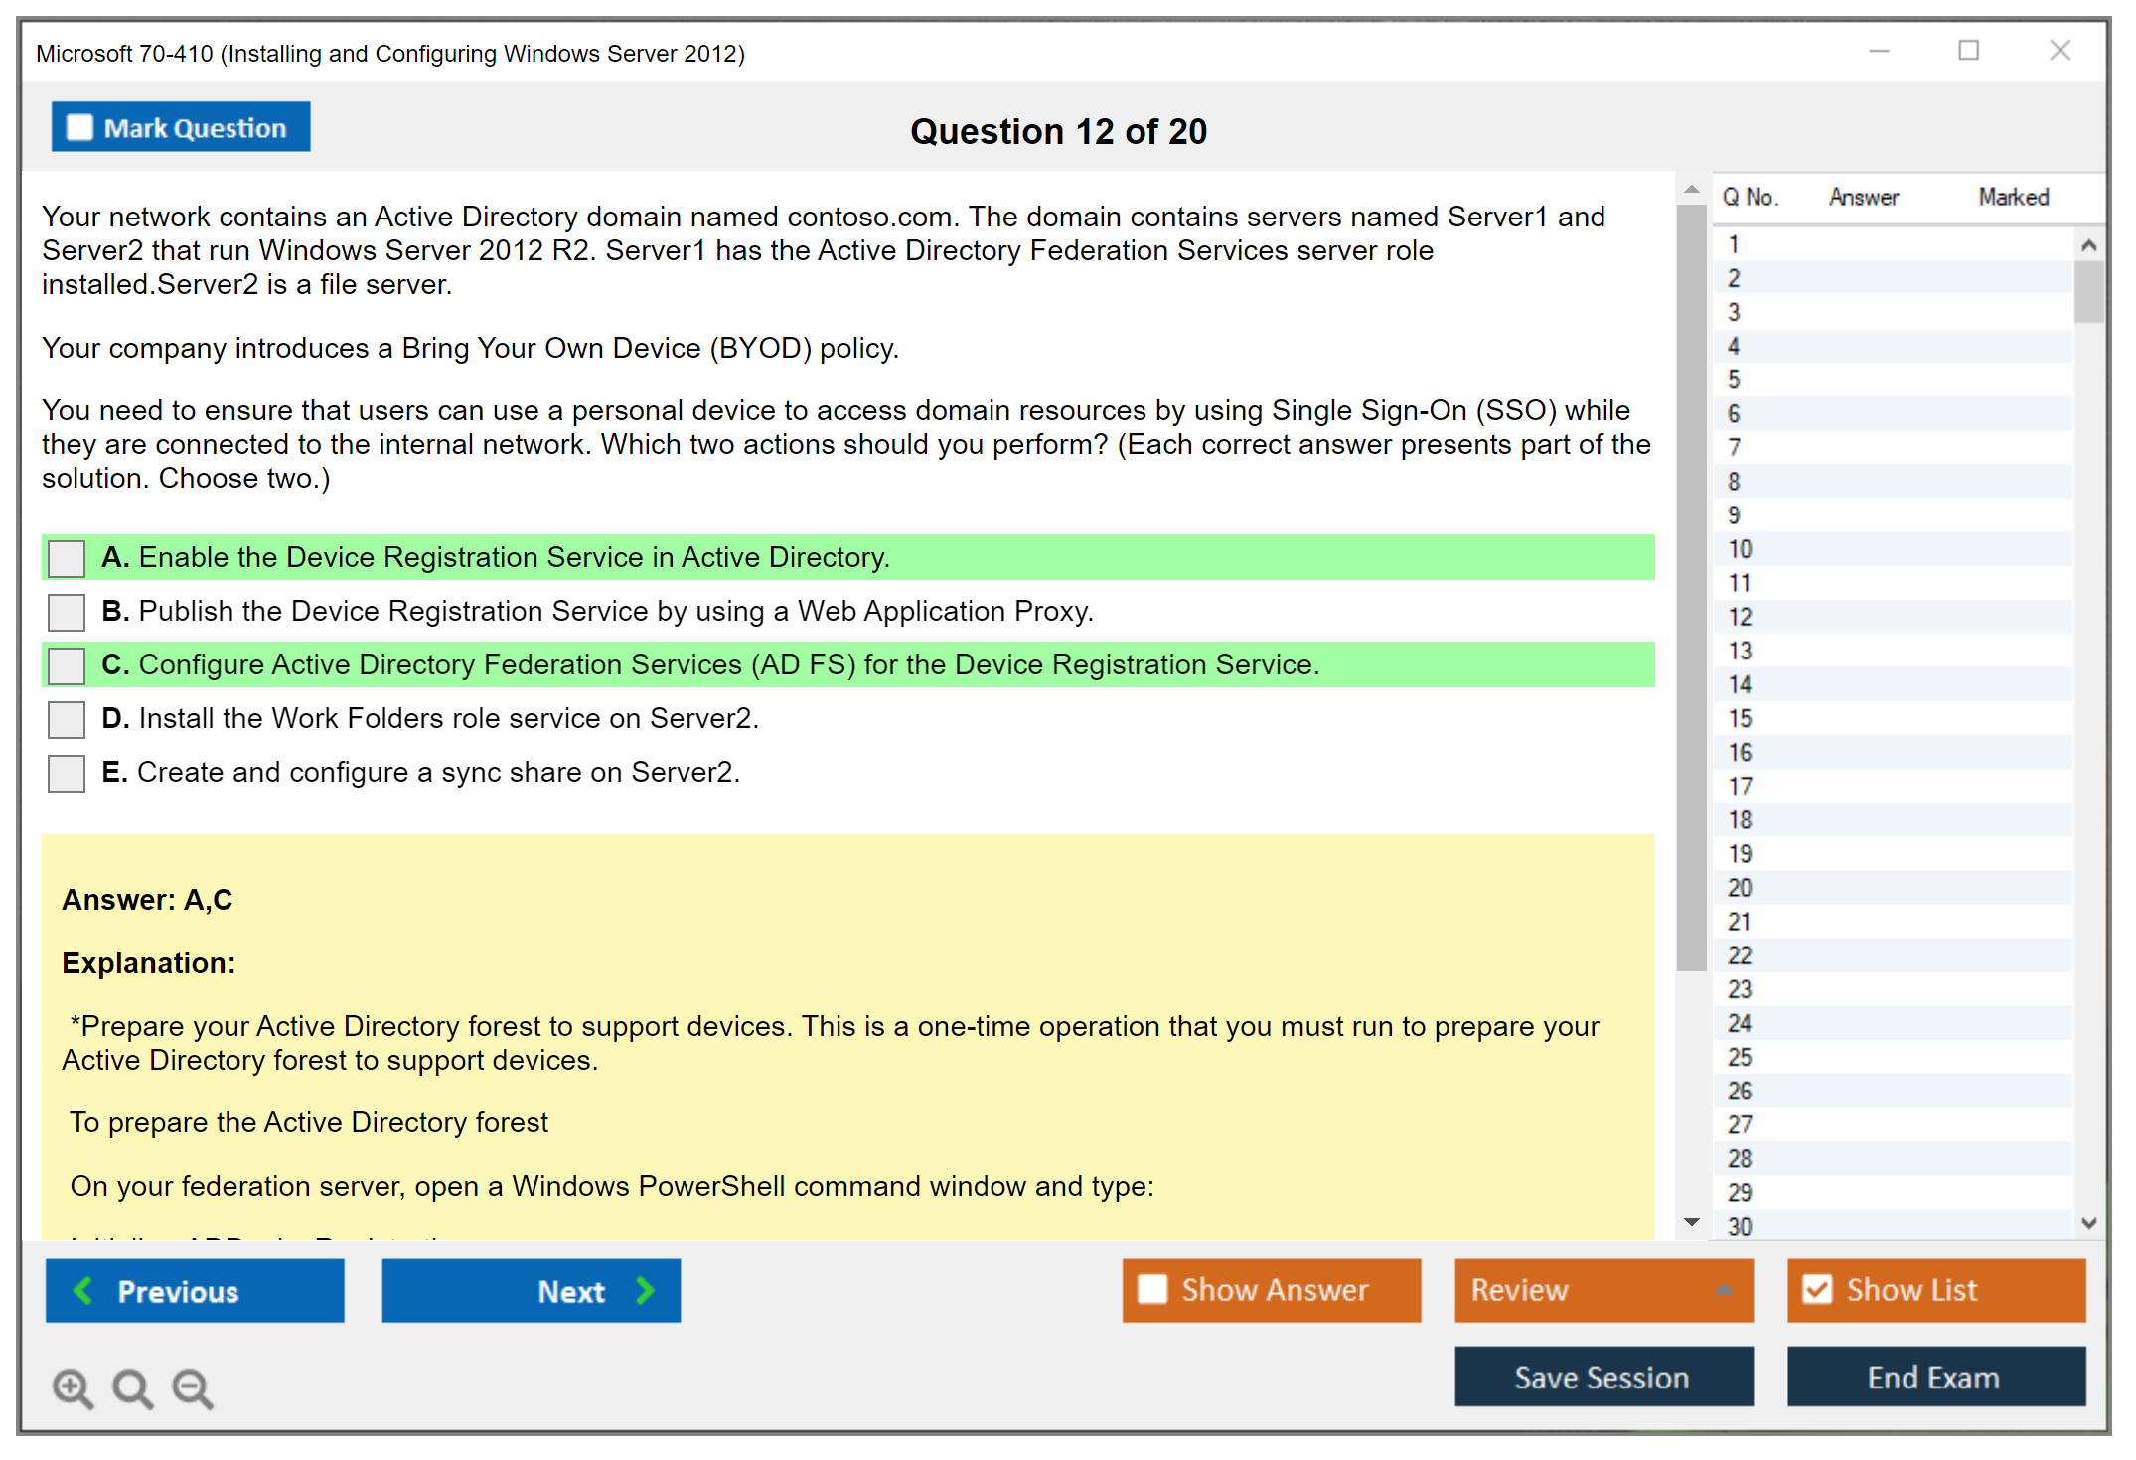
Task: Uncheck the Show List checkbox
Action: (x=1817, y=1289)
